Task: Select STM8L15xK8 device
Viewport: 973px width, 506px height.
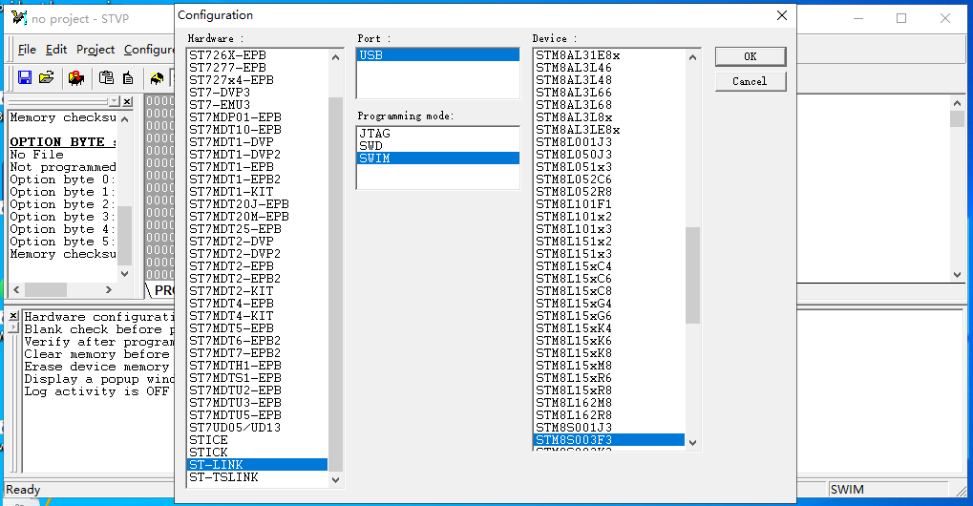Action: [609, 353]
